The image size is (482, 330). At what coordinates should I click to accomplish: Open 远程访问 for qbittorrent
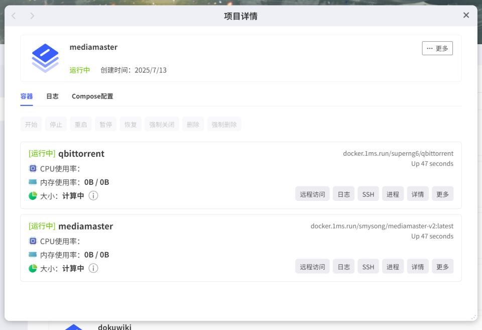[x=312, y=194]
